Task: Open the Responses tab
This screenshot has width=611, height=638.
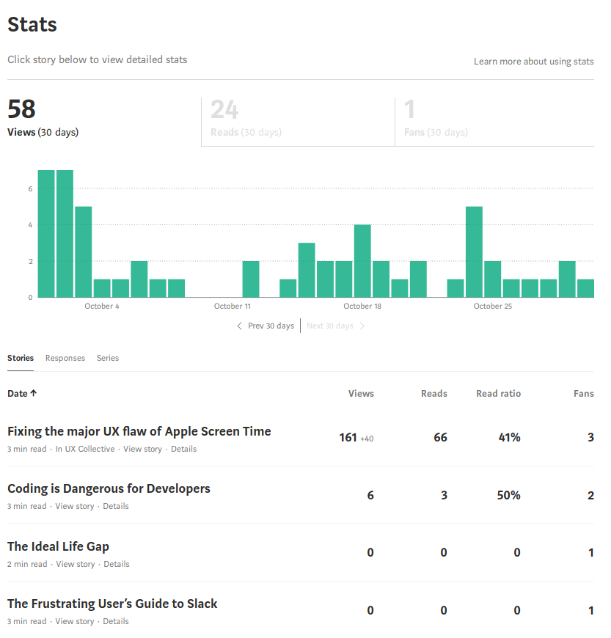Action: click(x=65, y=358)
